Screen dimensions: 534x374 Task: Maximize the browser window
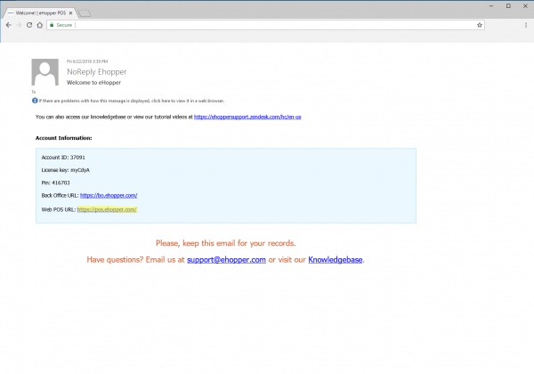[x=508, y=5]
